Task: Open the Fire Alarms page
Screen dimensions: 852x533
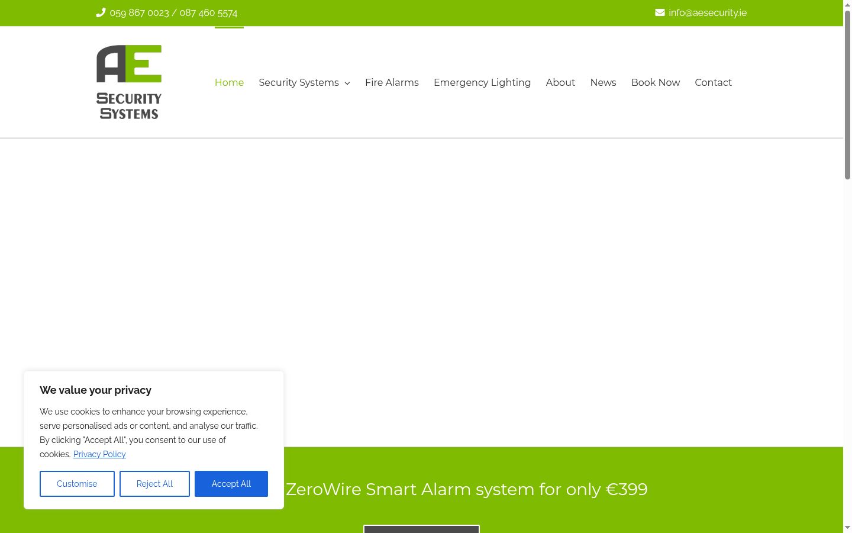Action: pos(392,82)
